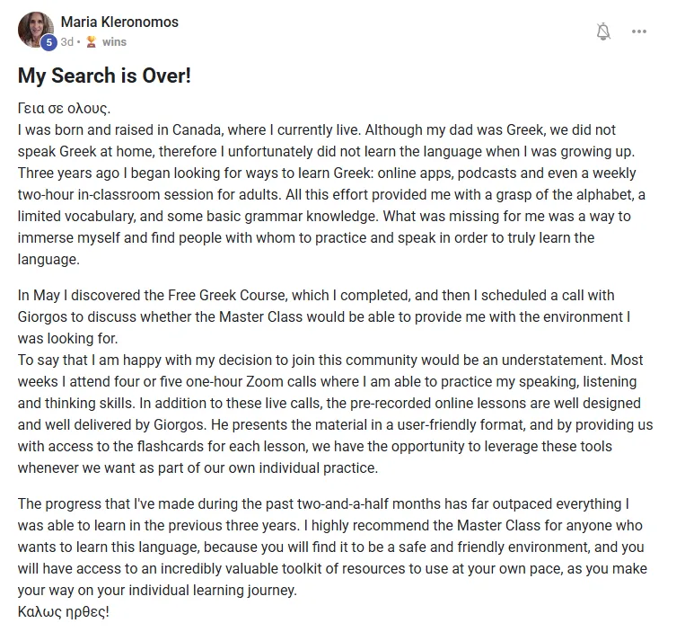Click the paragraph starting I was born and raised
This screenshot has width=685, height=632.
(x=331, y=194)
